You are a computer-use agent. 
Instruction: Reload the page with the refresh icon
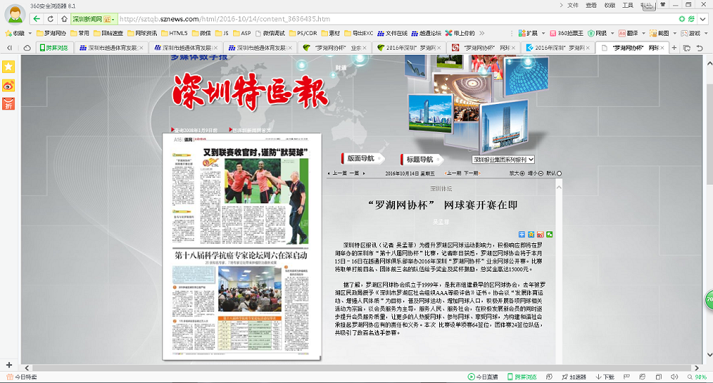coord(51,19)
